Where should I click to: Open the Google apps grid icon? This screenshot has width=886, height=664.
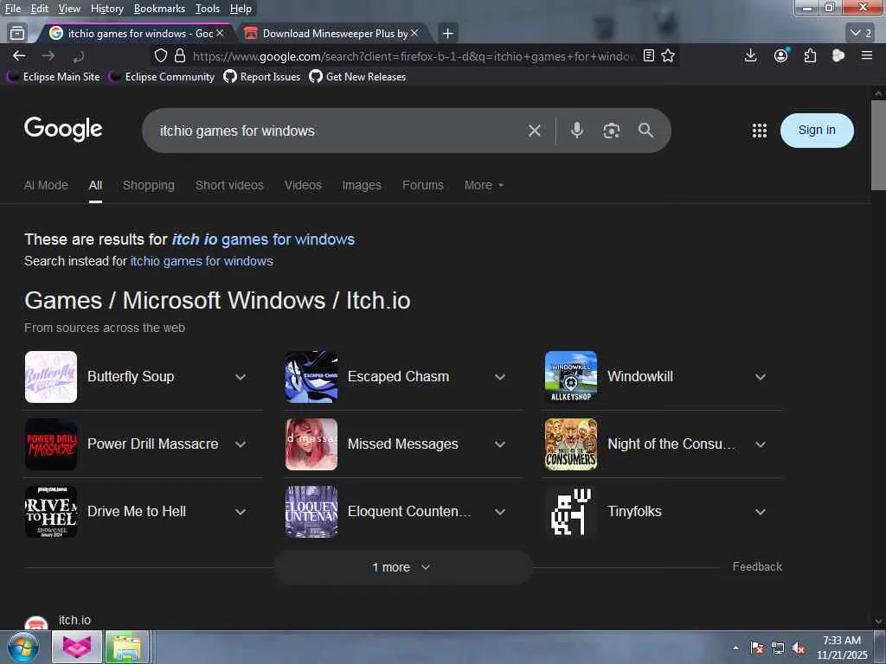click(760, 131)
